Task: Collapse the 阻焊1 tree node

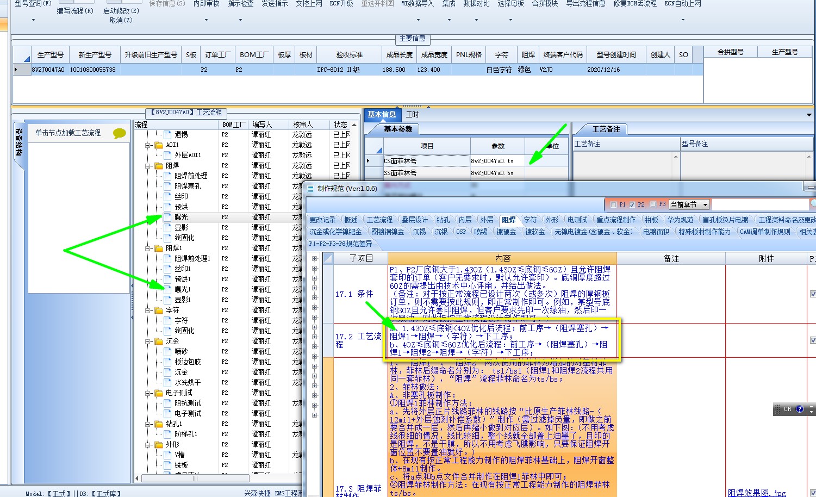Action: click(x=148, y=248)
